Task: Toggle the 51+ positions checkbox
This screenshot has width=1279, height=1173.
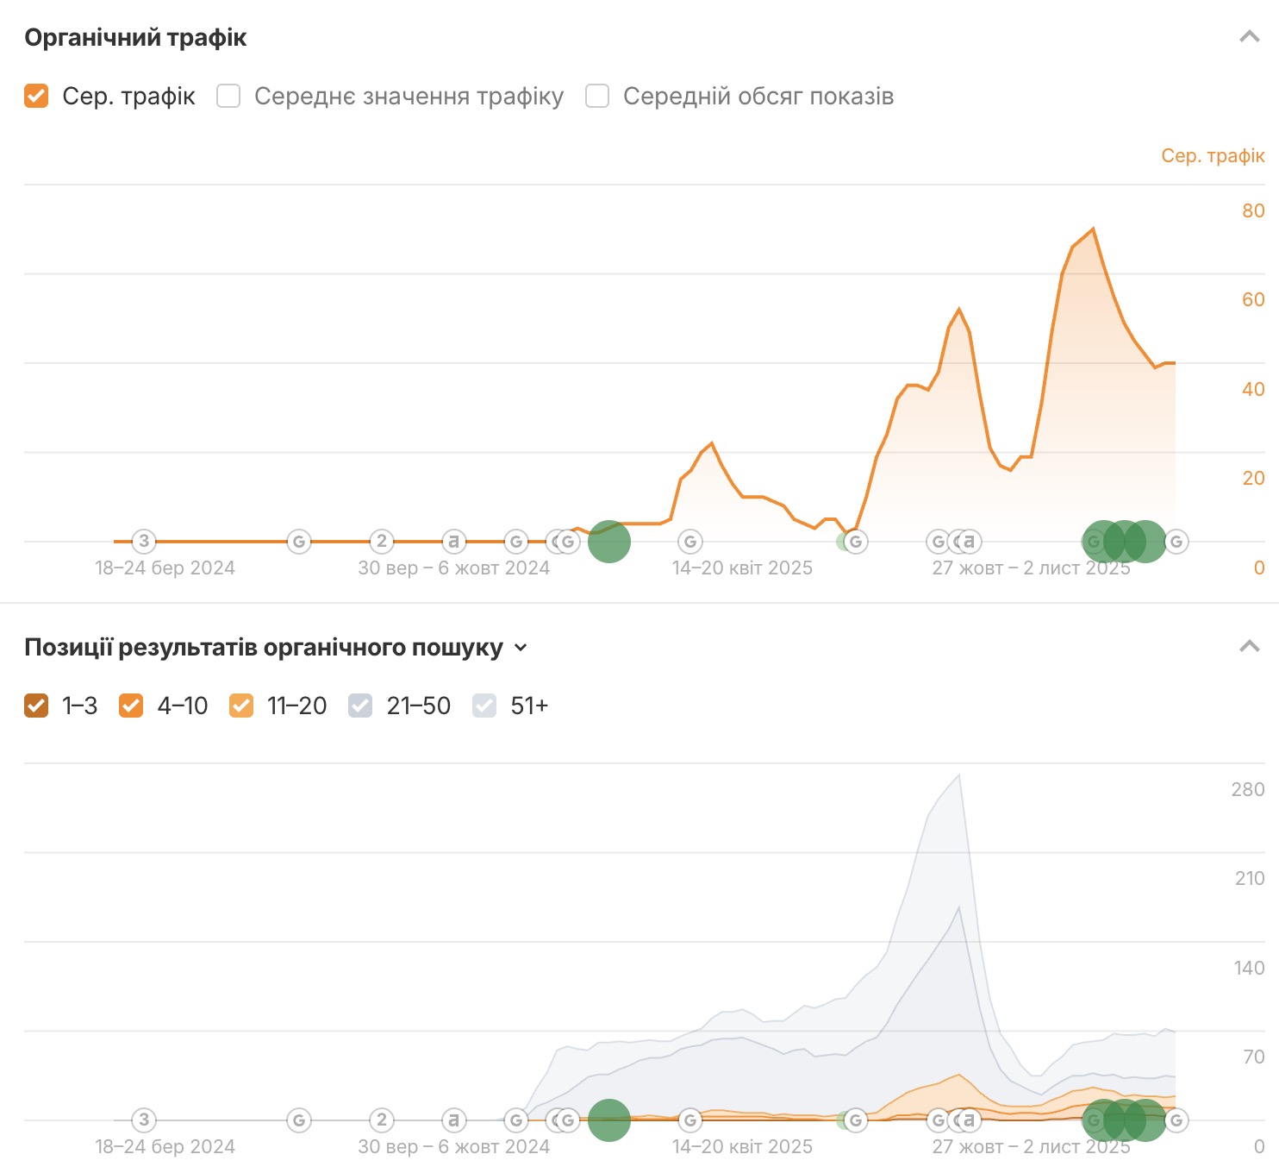Action: point(484,706)
